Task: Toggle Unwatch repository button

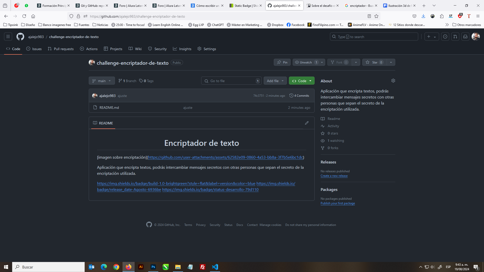Action: click(305, 62)
